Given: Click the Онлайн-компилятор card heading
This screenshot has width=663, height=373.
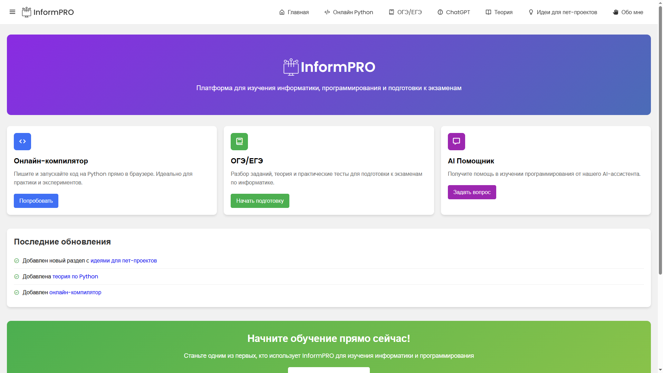Looking at the screenshot, I should (51, 161).
